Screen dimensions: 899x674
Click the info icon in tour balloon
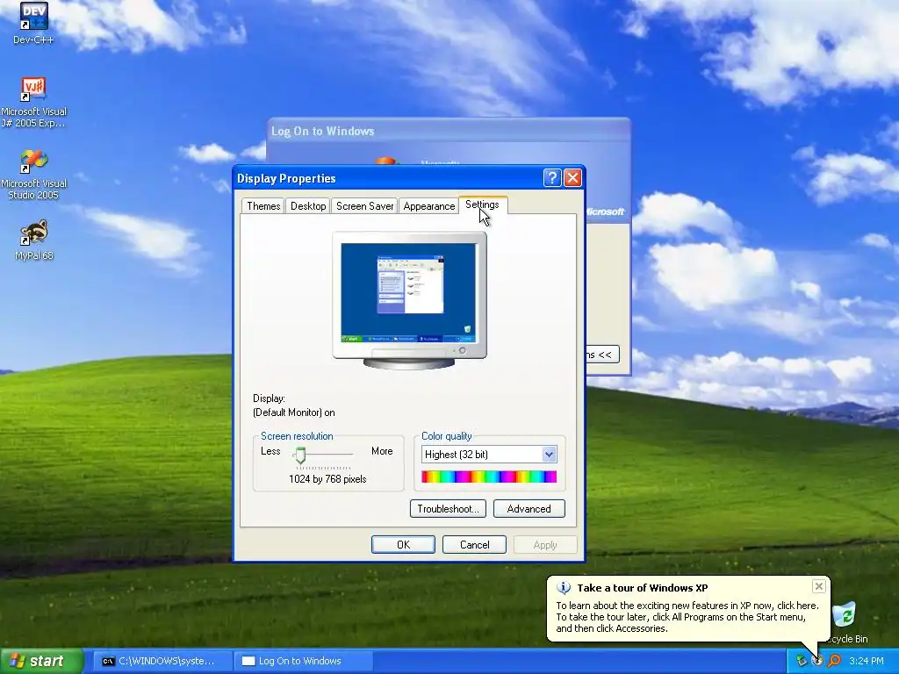coord(564,587)
